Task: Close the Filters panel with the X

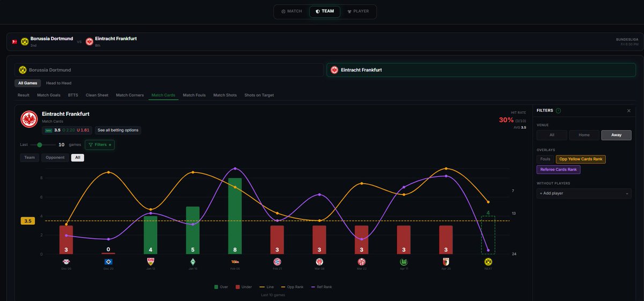Action: (x=629, y=111)
